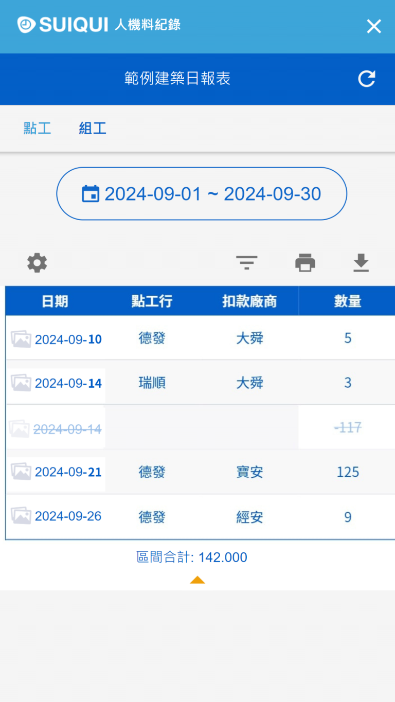Viewport: 395px width, 702px height.
Task: Open the 2024-09-26 record link
Action: tap(68, 516)
